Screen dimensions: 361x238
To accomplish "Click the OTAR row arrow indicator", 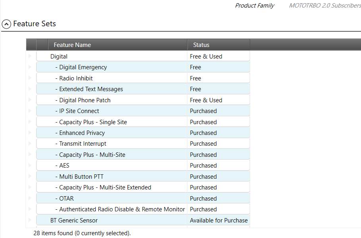I will [30, 198].
